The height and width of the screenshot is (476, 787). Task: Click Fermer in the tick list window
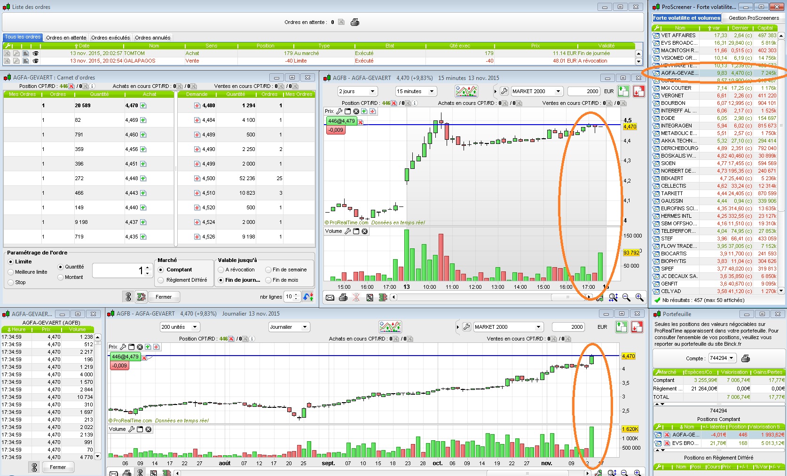pos(58,467)
